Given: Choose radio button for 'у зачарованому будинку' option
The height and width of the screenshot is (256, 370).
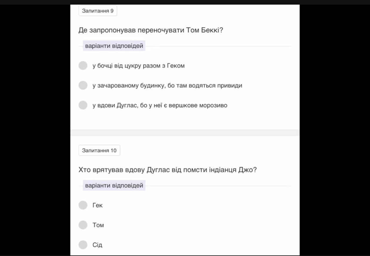Looking at the screenshot, I should coord(83,85).
